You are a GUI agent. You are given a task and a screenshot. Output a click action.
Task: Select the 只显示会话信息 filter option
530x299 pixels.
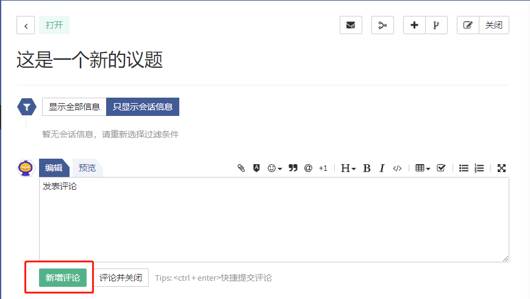pos(143,107)
